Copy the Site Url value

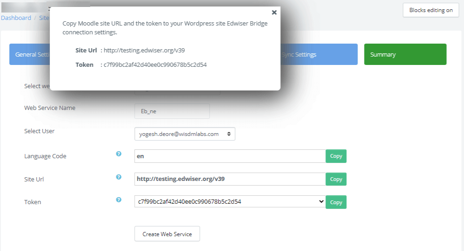tap(336, 179)
